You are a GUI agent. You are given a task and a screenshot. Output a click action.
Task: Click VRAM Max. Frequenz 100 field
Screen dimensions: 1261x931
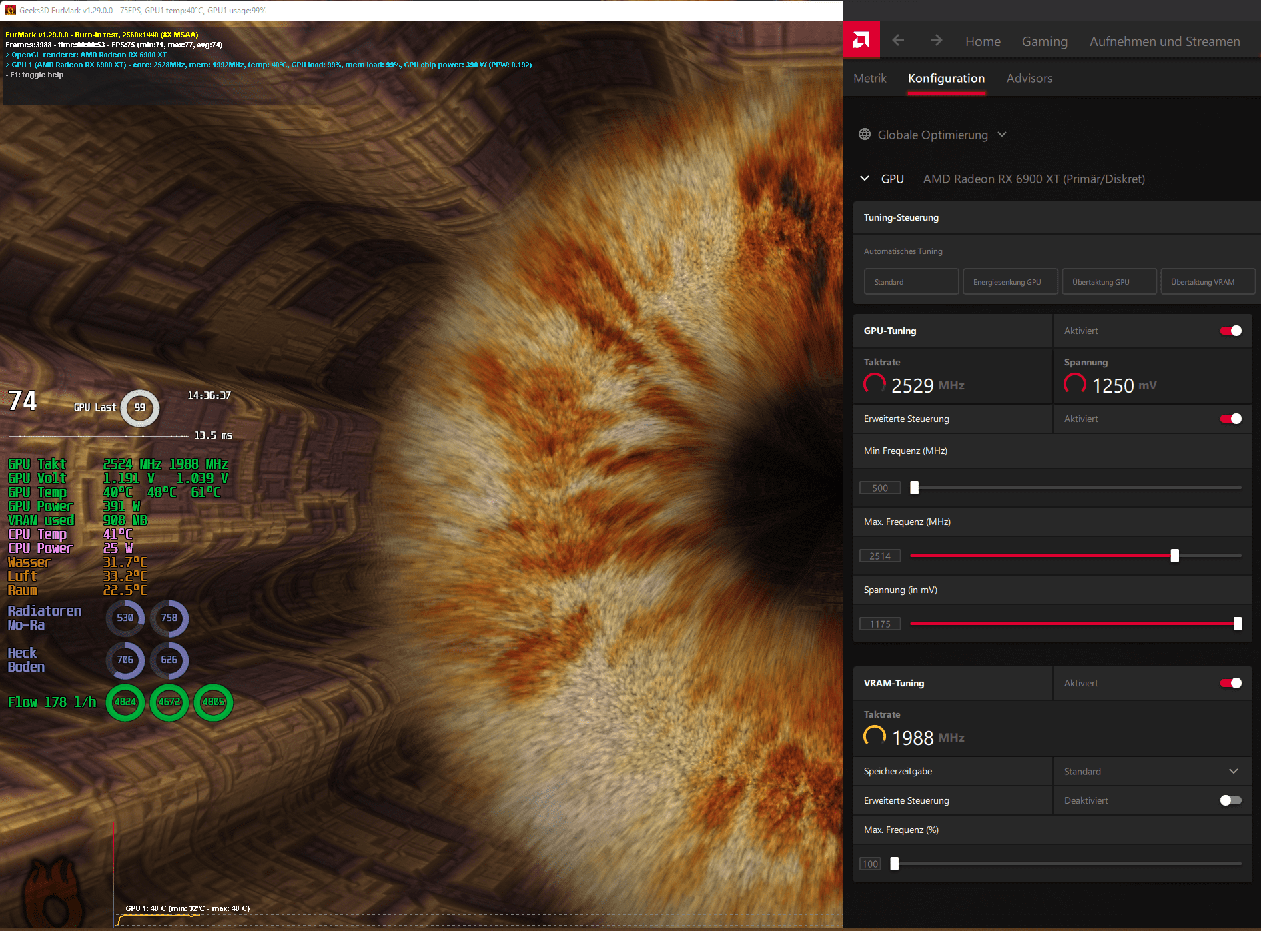(870, 864)
